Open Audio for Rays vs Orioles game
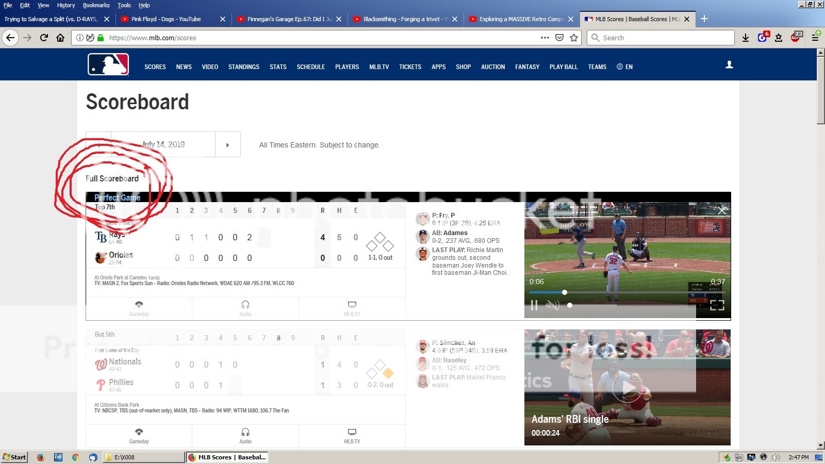This screenshot has height=464, width=825. (x=245, y=308)
